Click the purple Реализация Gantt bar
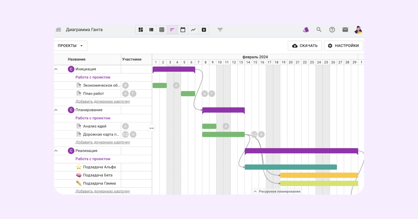 coord(301,151)
